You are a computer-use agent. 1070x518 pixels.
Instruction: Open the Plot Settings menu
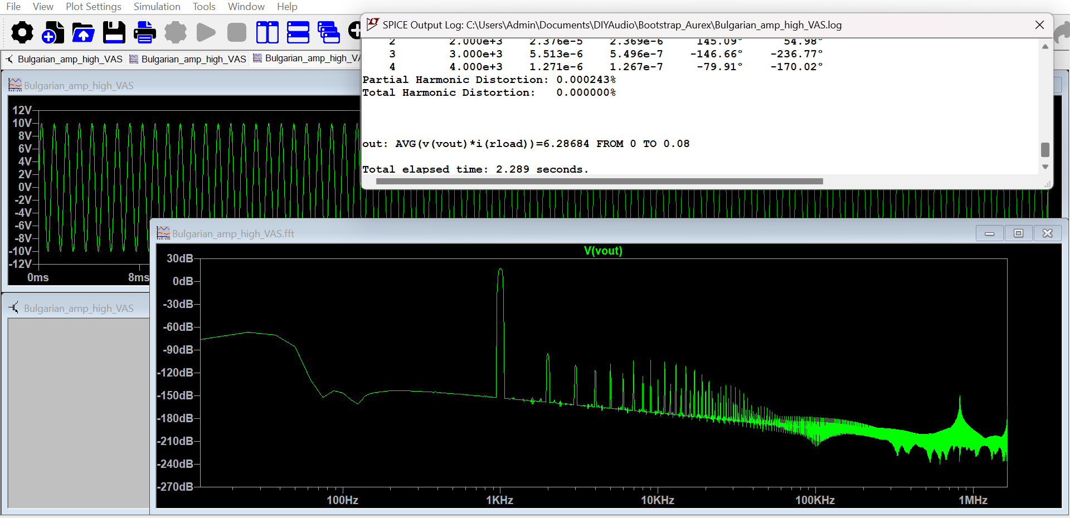(93, 7)
